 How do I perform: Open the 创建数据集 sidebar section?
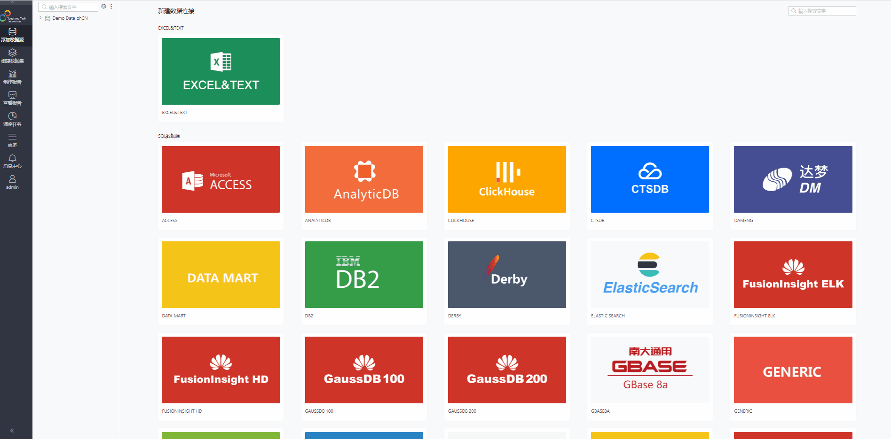(13, 56)
